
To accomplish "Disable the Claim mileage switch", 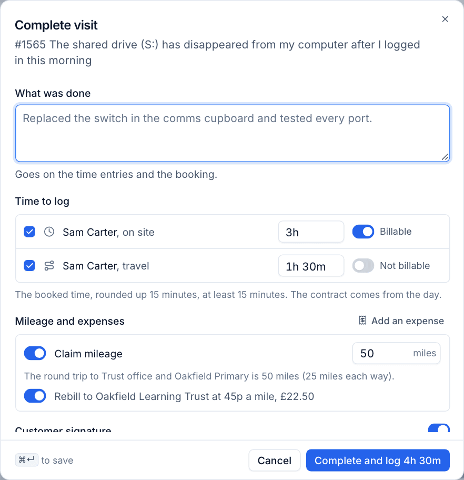I will [35, 353].
